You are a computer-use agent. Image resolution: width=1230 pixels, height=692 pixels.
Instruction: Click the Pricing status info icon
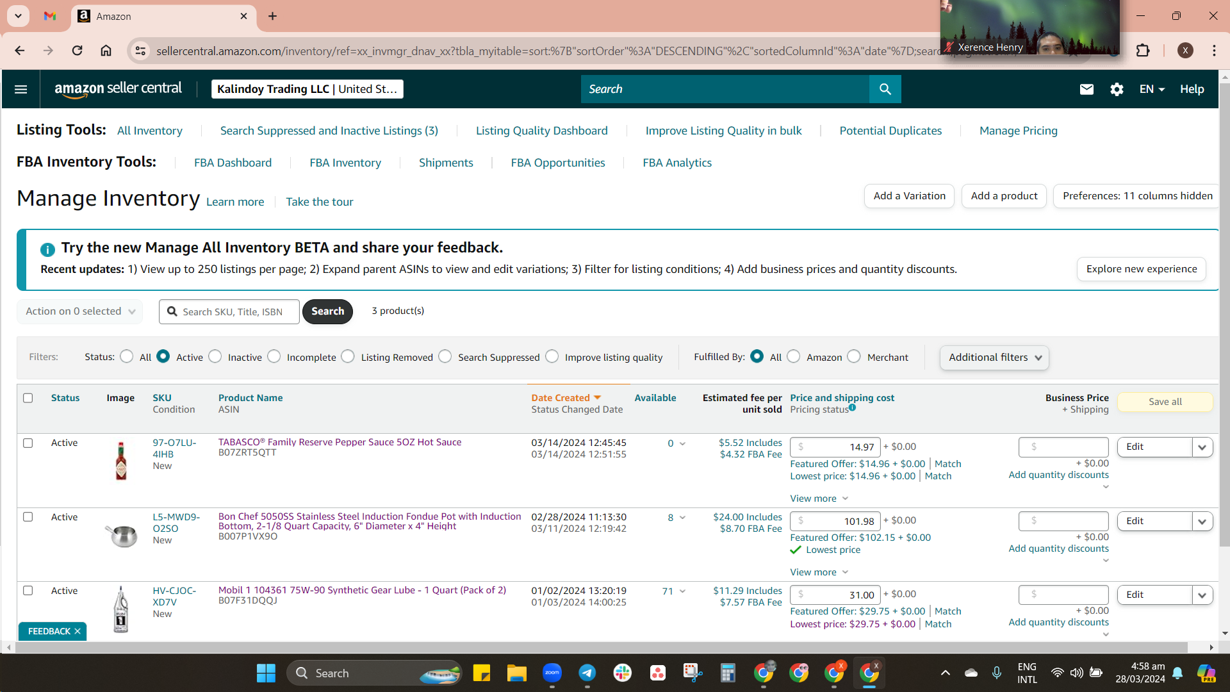click(x=853, y=408)
